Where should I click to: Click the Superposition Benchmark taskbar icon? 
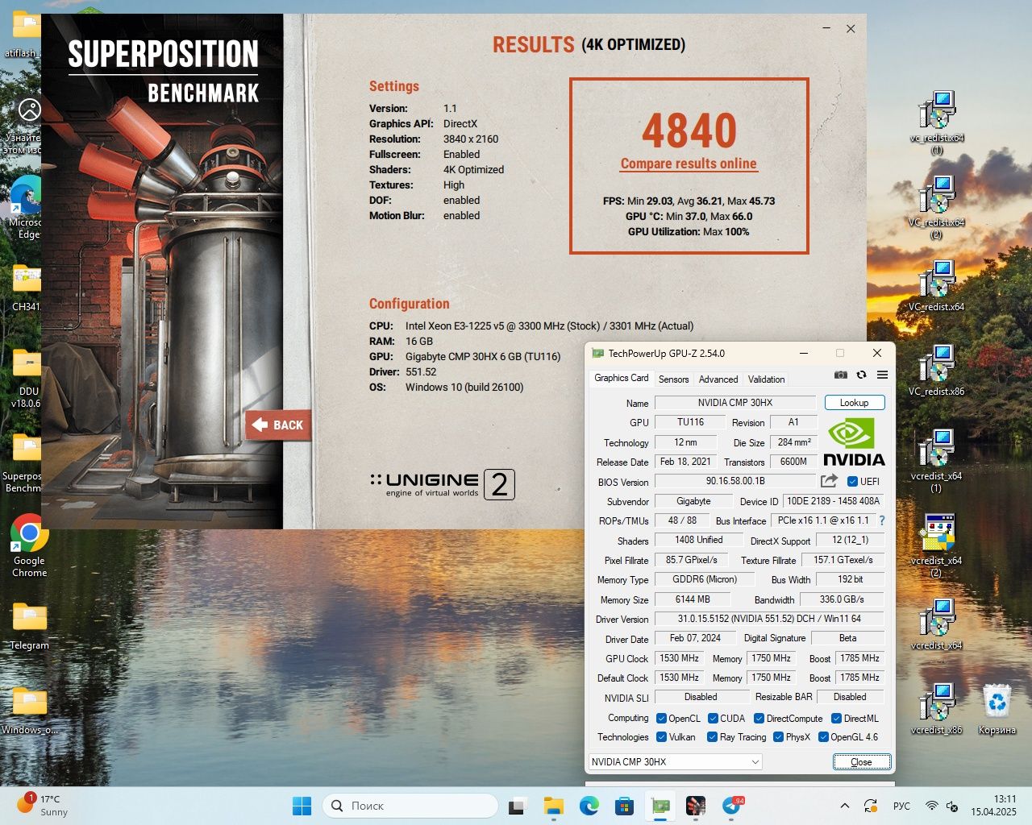click(x=696, y=806)
